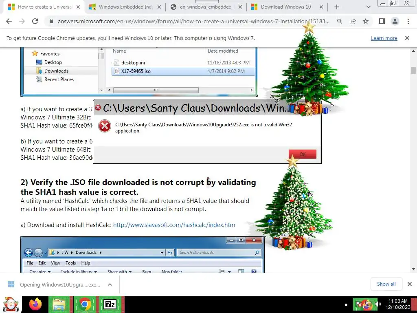Image resolution: width=417 pixels, height=313 pixels.
Task: Open Edit menu in lower Explorer screenshot
Action: (42, 263)
